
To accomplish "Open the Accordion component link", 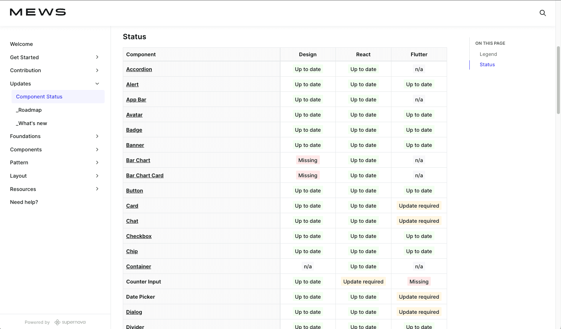I will (x=139, y=69).
